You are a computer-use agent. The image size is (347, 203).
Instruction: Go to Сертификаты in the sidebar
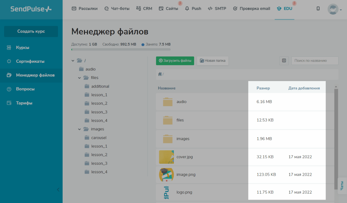pos(30,62)
